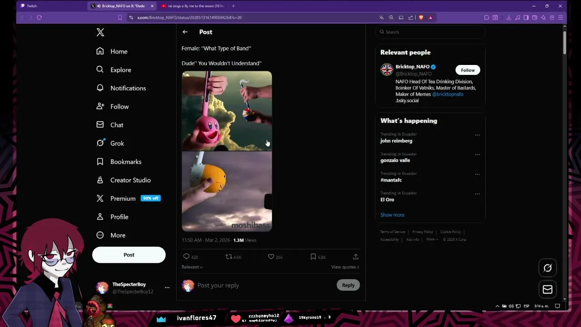Expand the More item in sidebar
This screenshot has height=327, width=581.
click(x=111, y=235)
